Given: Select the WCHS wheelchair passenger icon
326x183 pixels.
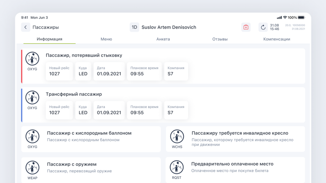Looking at the screenshot, I should [177, 137].
